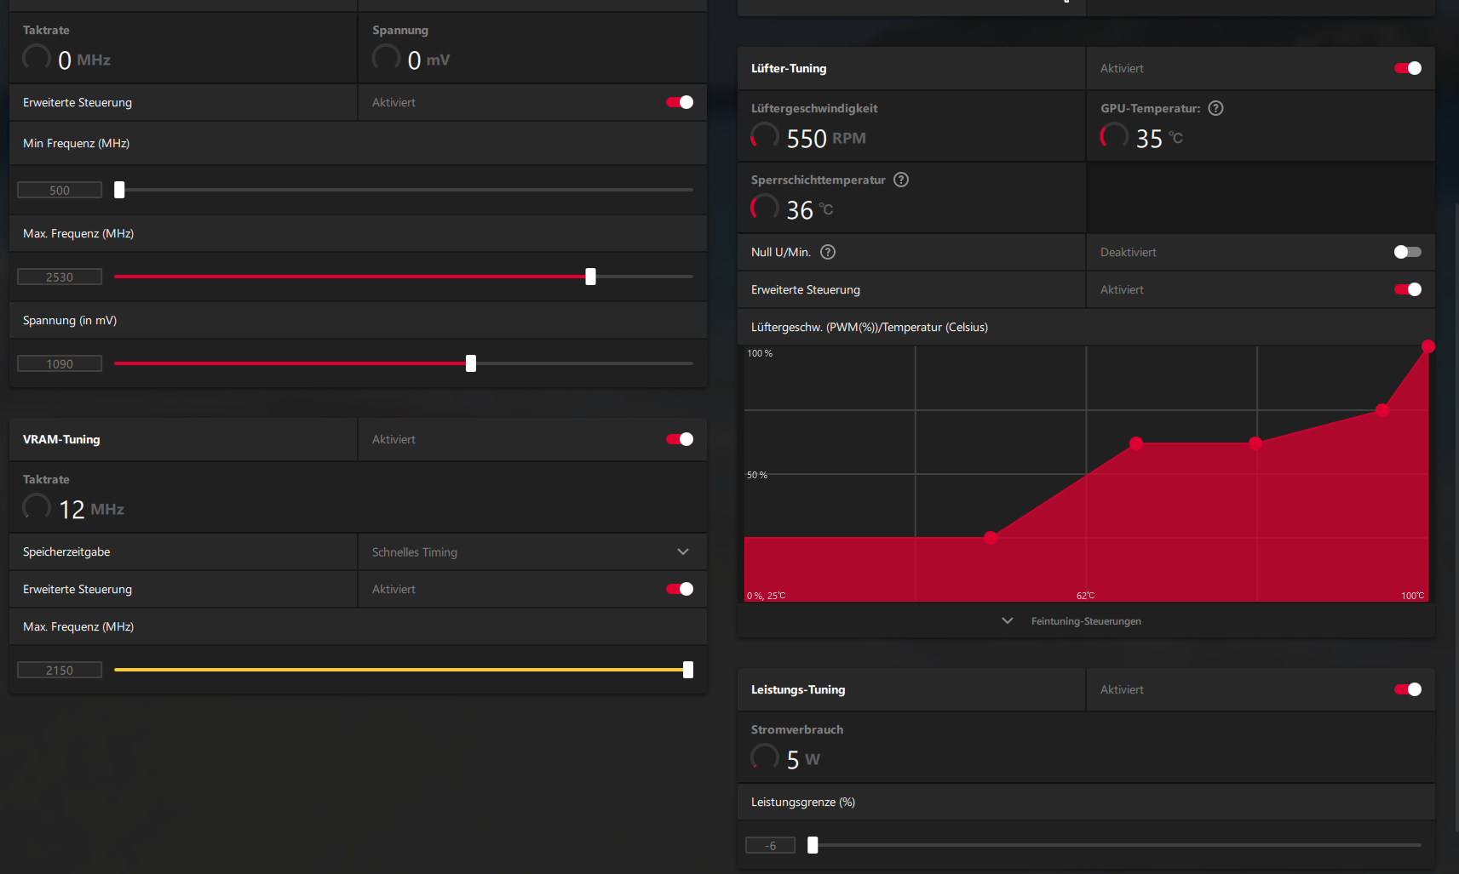Disable the VRAM-Tuning switch
1459x874 pixels.
[x=680, y=439]
